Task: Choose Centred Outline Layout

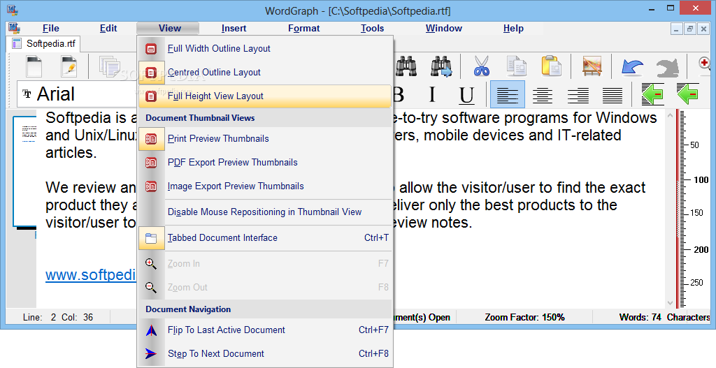Action: (x=265, y=72)
